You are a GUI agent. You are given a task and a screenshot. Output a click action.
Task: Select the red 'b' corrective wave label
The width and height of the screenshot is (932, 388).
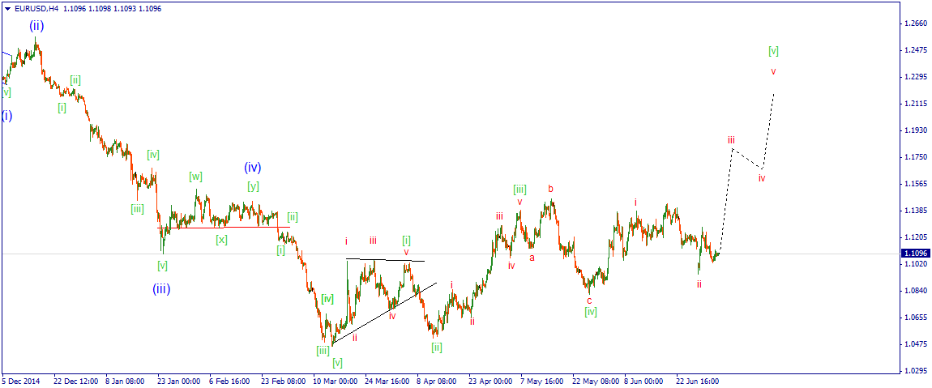[x=551, y=189]
